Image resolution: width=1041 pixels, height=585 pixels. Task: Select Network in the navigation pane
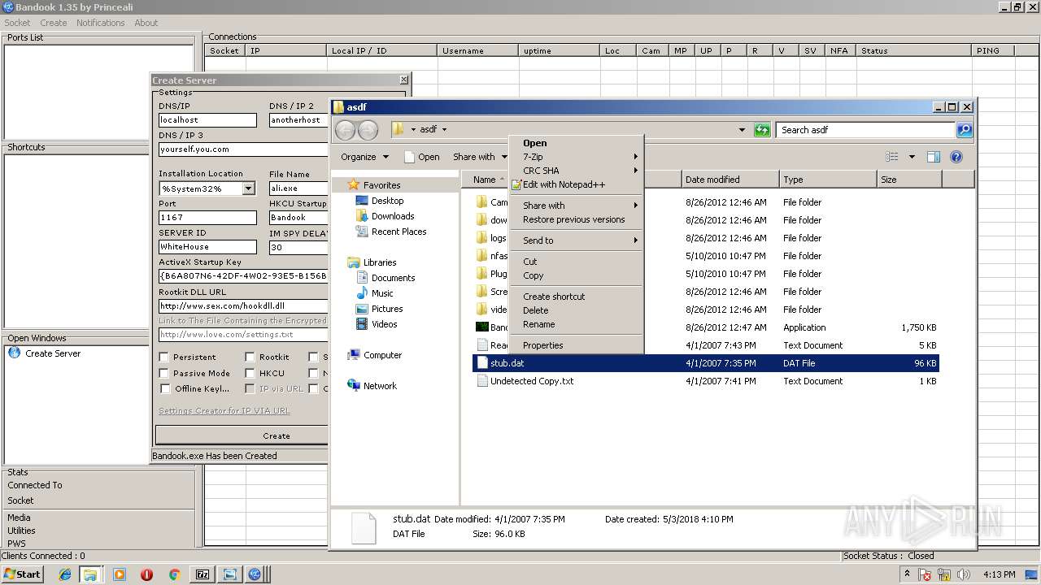pos(380,386)
